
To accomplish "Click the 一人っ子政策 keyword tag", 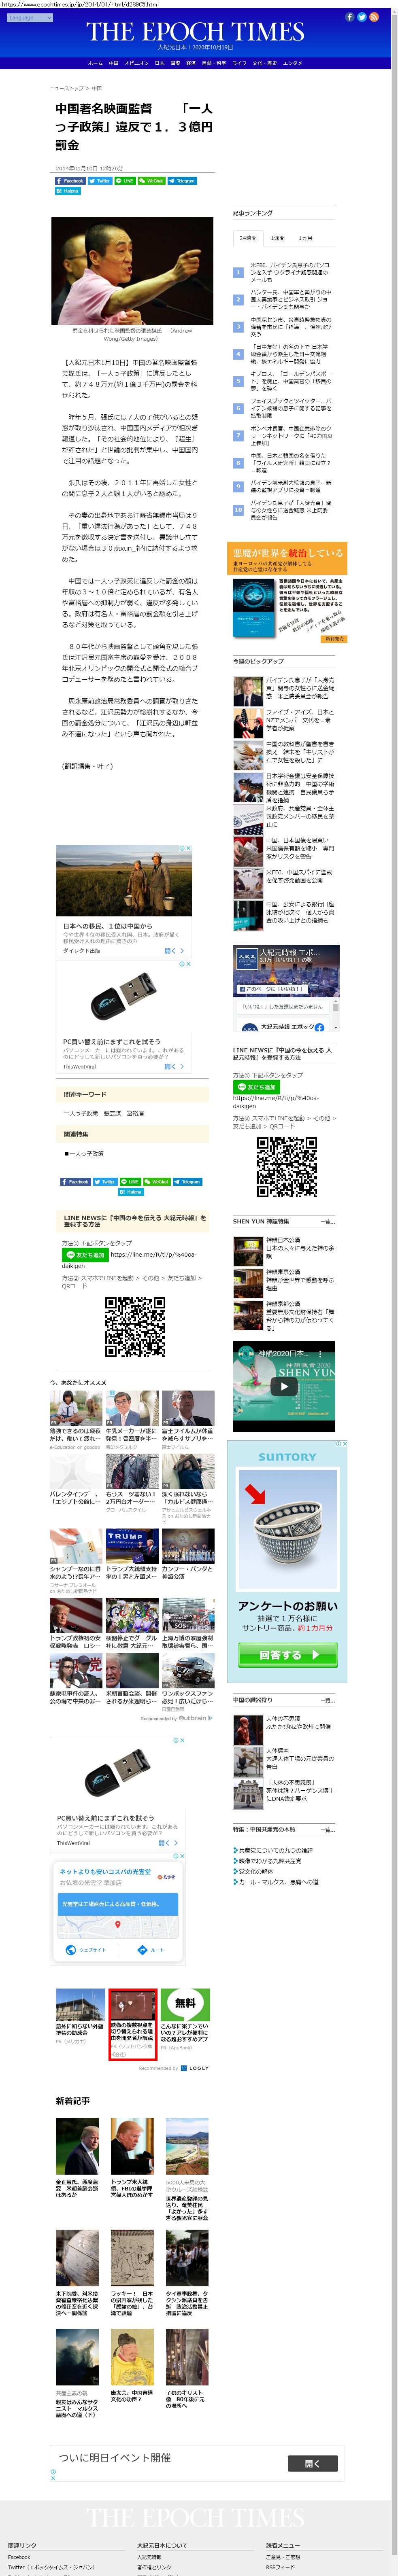I will click(81, 1113).
